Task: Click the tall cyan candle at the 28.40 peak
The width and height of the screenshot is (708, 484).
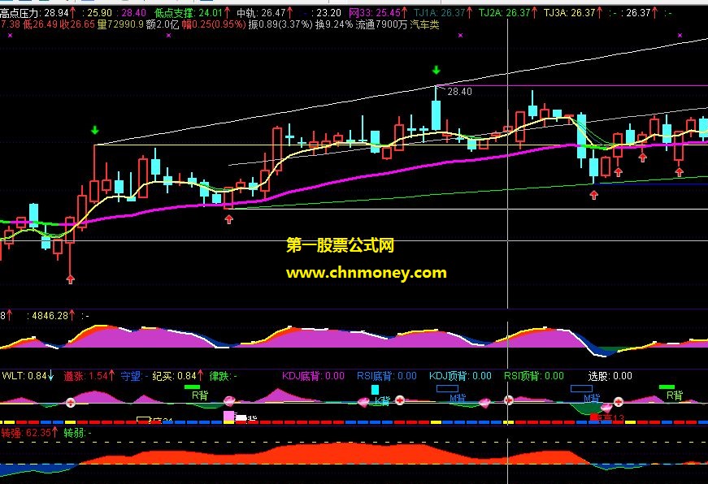Action: [436, 115]
